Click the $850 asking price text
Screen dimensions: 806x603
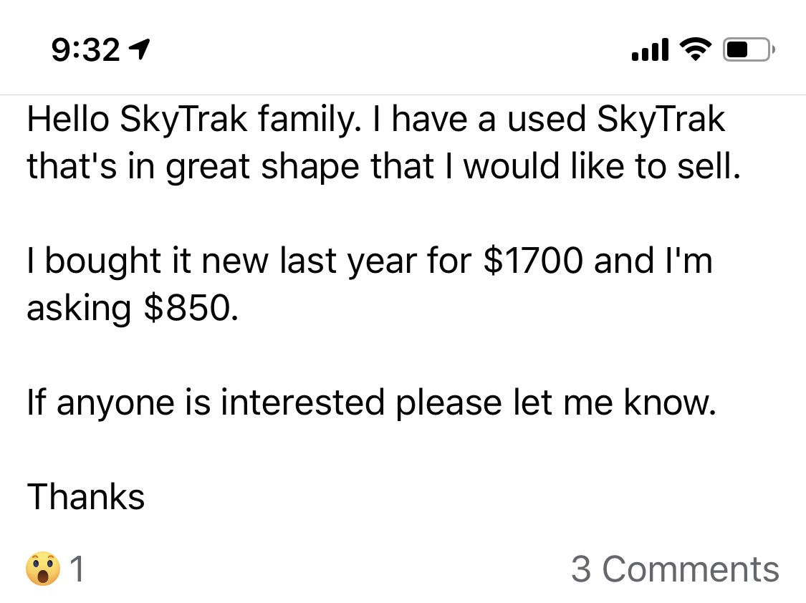(190, 308)
